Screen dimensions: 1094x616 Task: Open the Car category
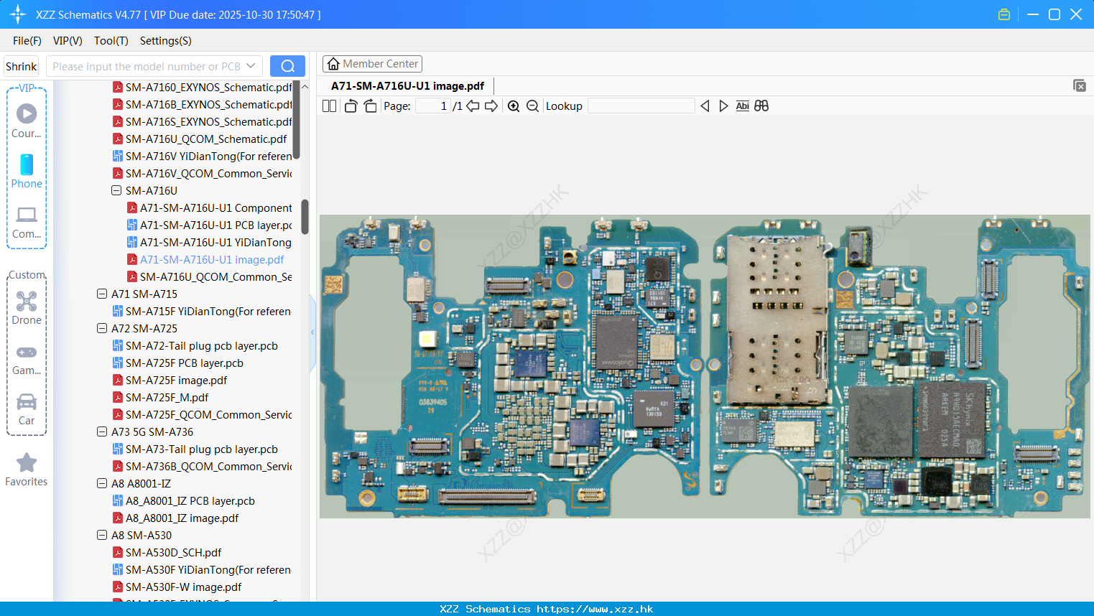point(27,409)
